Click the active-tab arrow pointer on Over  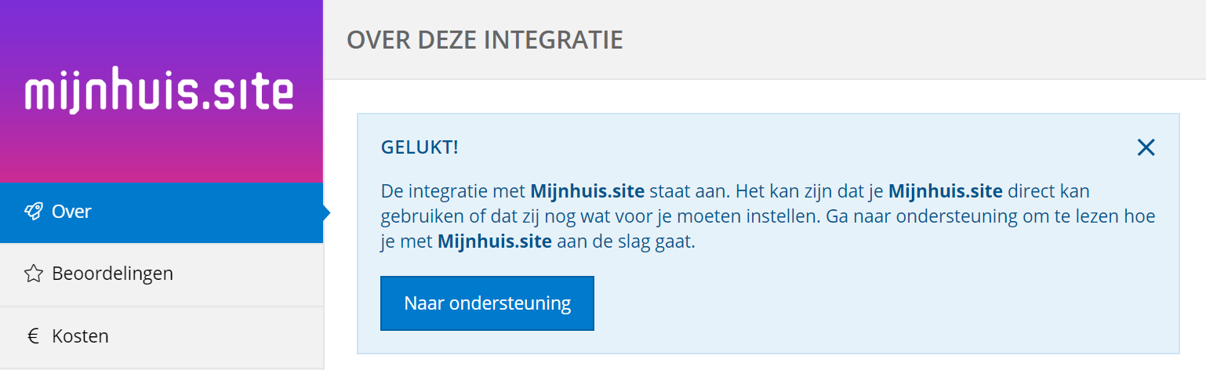(x=326, y=212)
